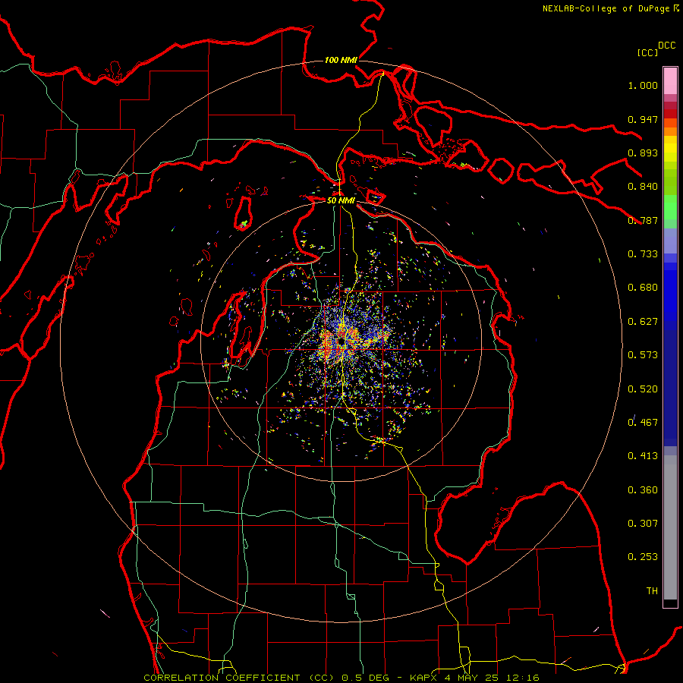Click the 0.840 scale value
683x683 pixels.
click(x=643, y=187)
